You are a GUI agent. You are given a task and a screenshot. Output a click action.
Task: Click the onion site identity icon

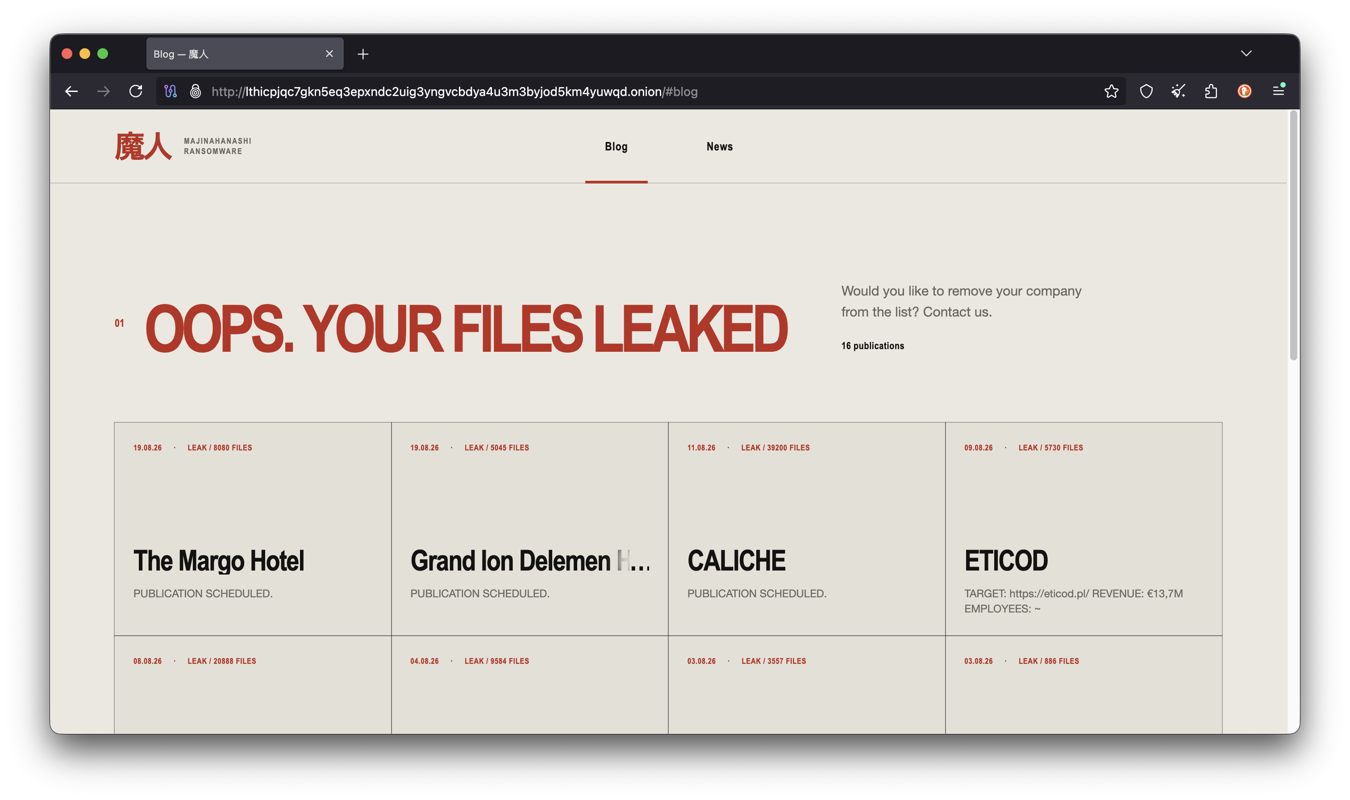pyautogui.click(x=196, y=92)
